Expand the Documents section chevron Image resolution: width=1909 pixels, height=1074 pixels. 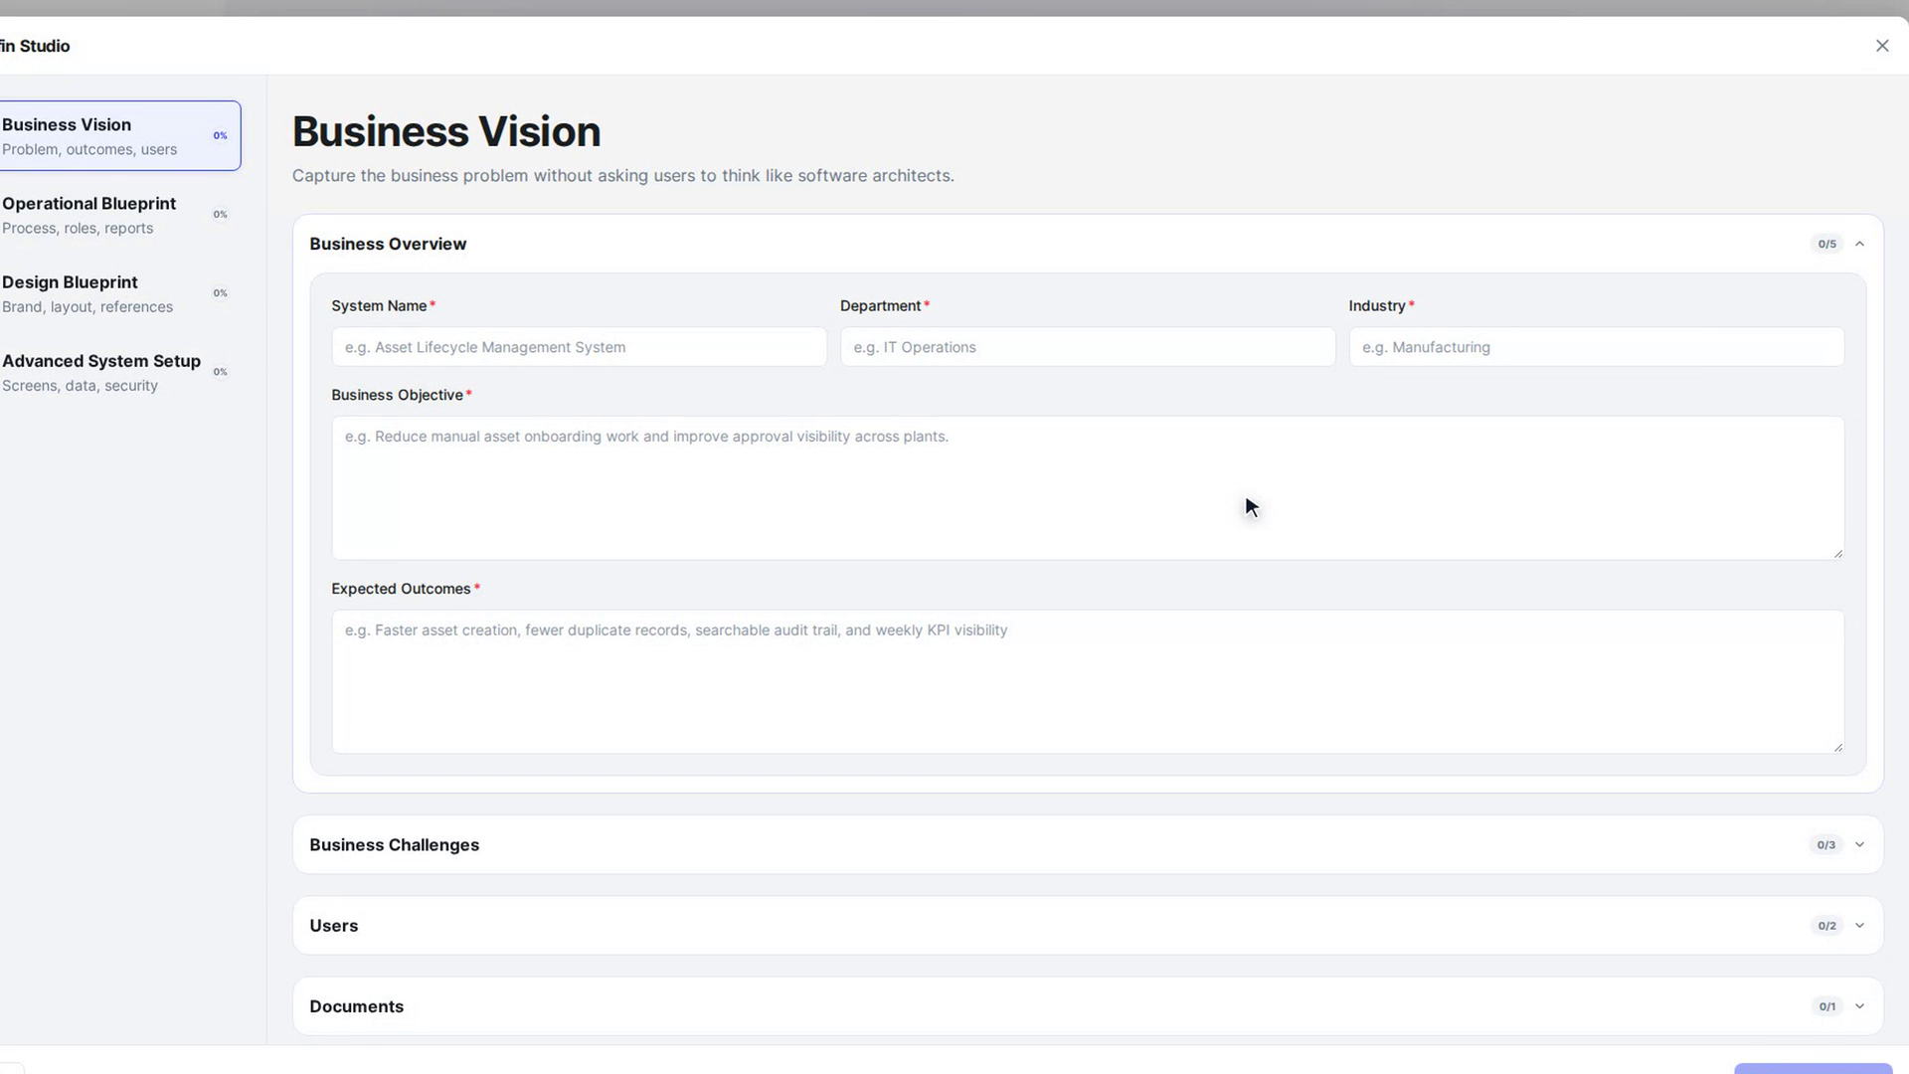[x=1859, y=1006]
